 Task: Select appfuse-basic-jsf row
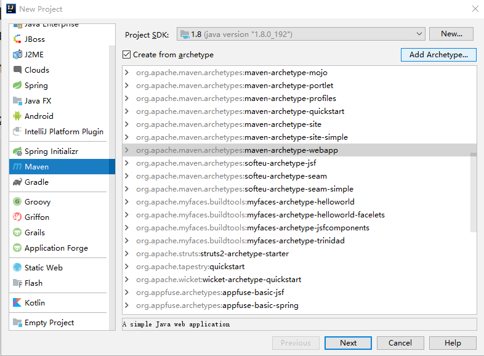[299, 293]
